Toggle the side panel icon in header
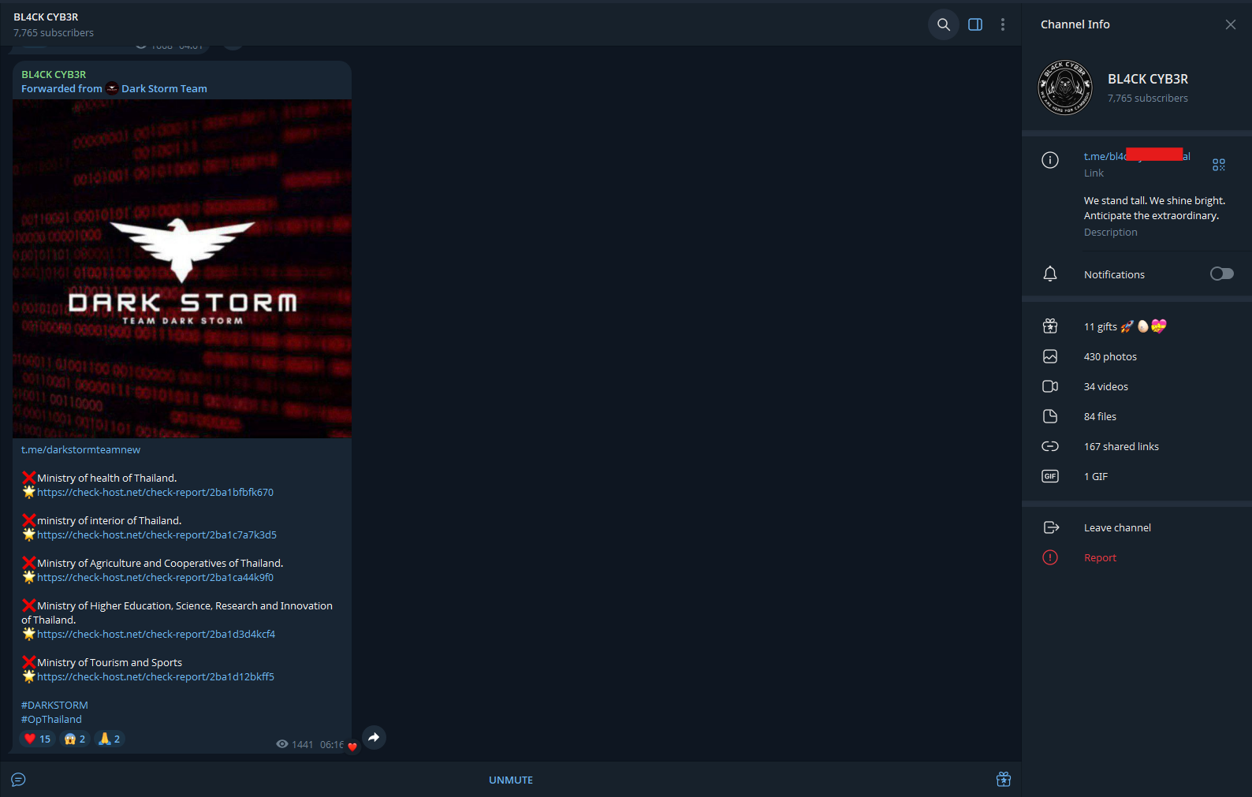This screenshot has width=1252, height=797. tap(975, 24)
